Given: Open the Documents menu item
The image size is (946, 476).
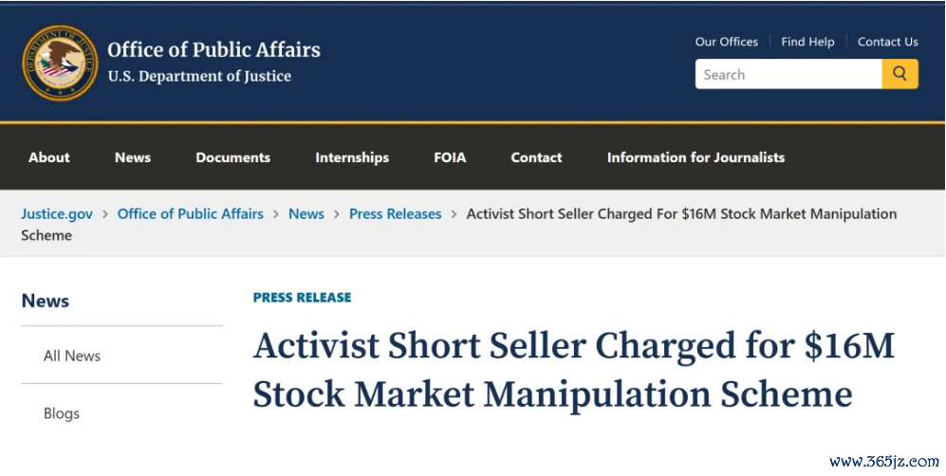Looking at the screenshot, I should [x=232, y=157].
